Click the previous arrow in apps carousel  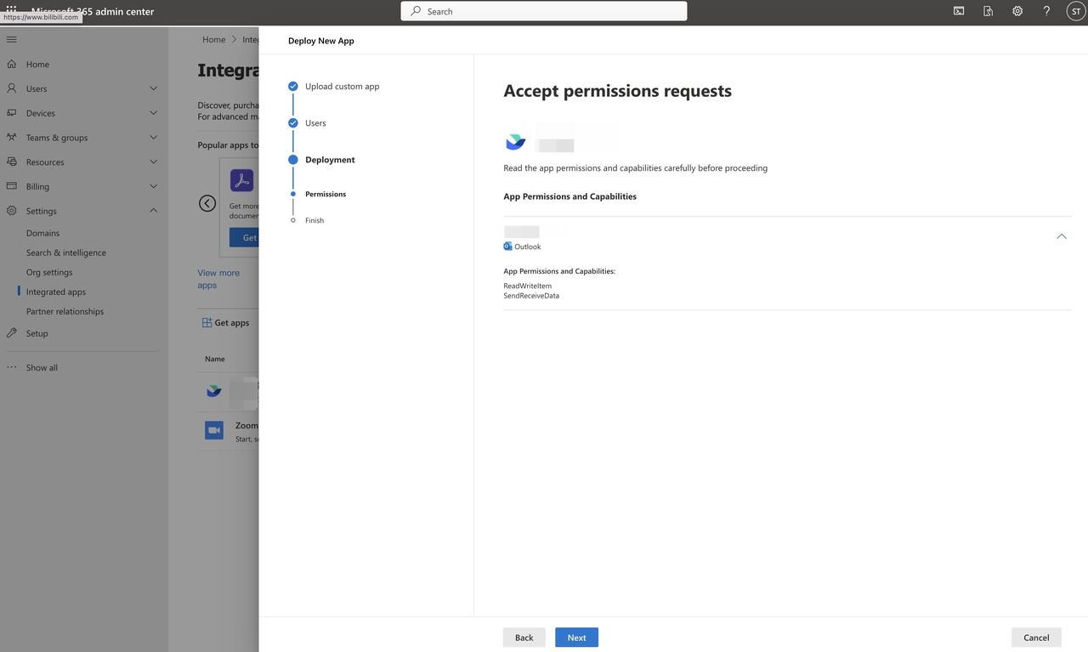207,203
